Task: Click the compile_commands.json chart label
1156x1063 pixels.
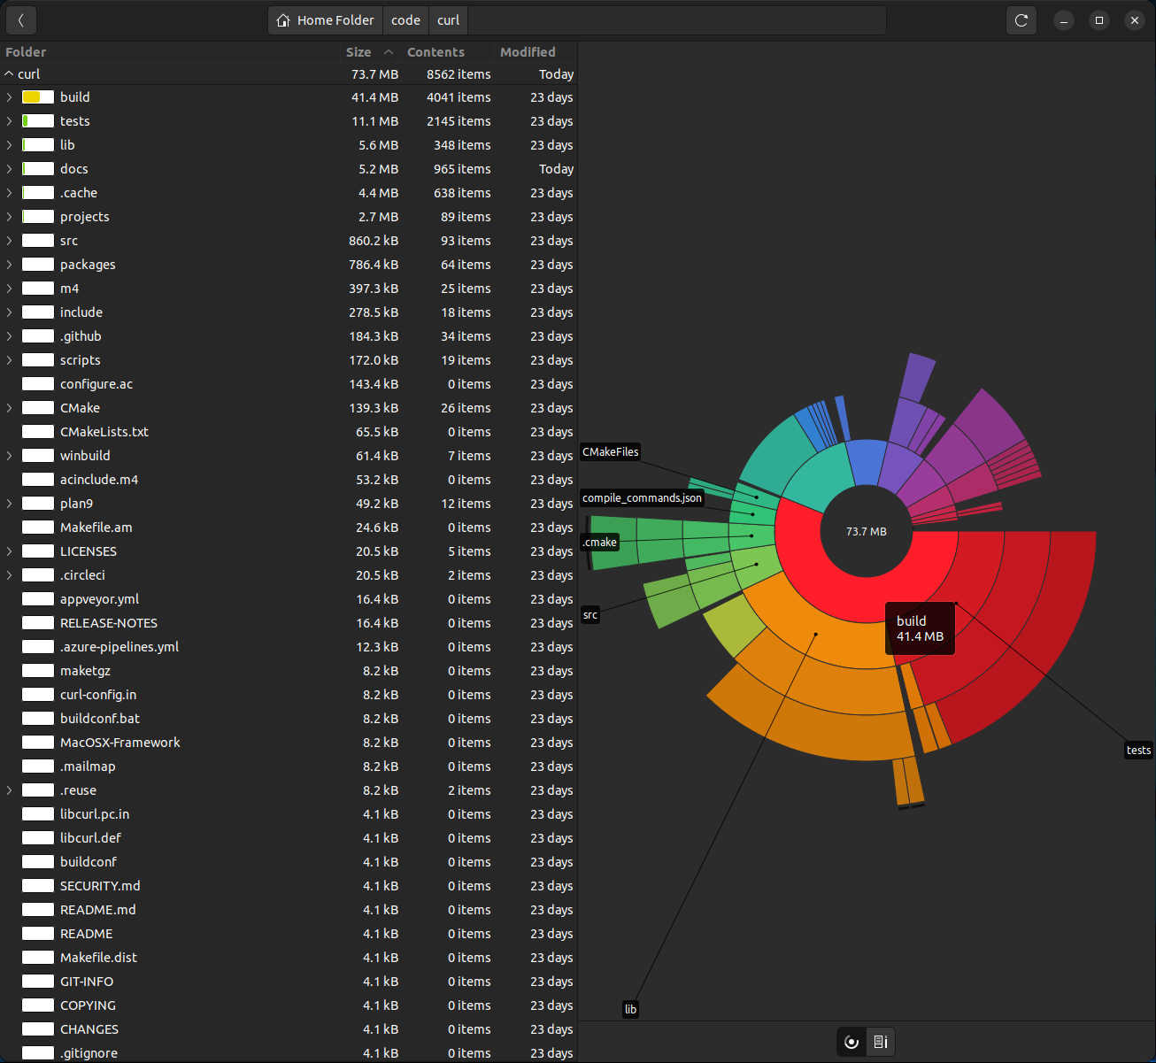Action: 642,498
